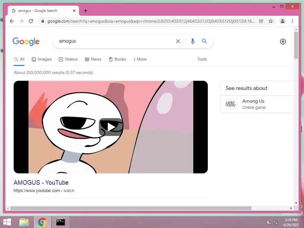Expand the More search categories menu

point(140,59)
